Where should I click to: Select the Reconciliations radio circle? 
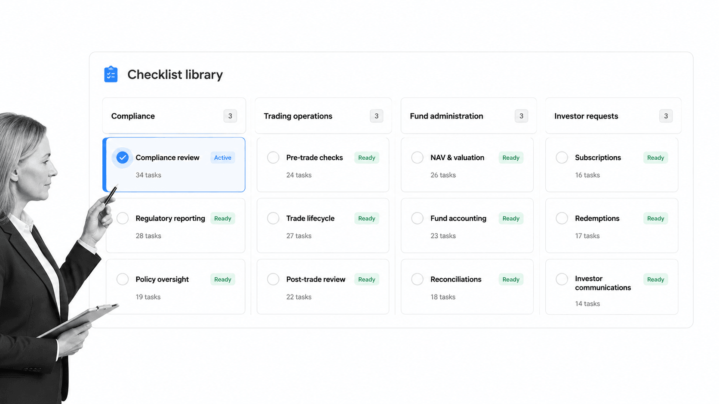(x=417, y=279)
